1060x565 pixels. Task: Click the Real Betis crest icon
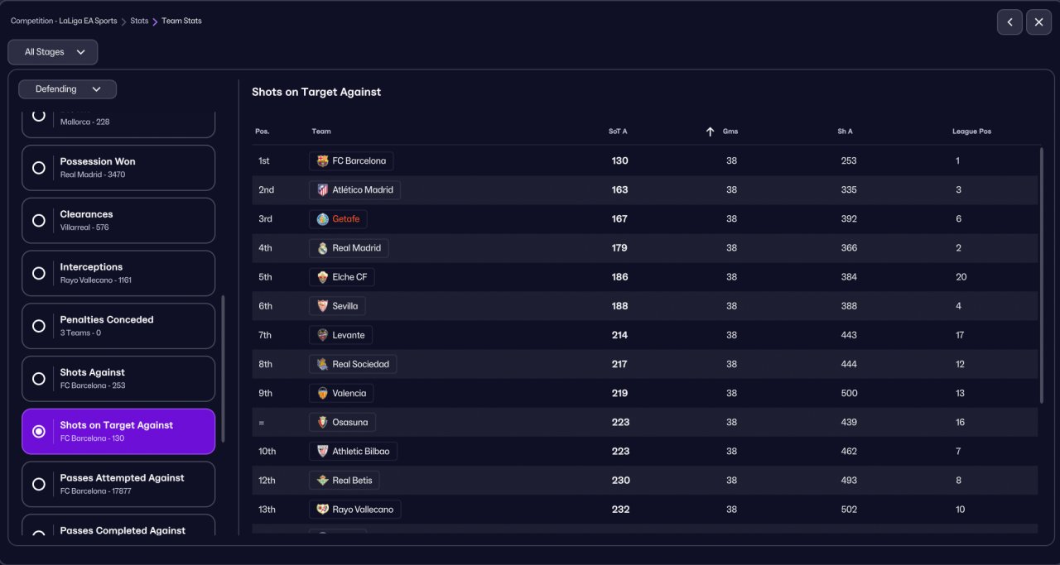(x=322, y=481)
